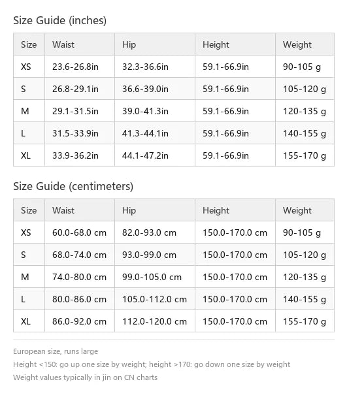This screenshot has width=347, height=397.
Task: Select the 60.0-68.0 cm waist value
Action: click(x=79, y=232)
